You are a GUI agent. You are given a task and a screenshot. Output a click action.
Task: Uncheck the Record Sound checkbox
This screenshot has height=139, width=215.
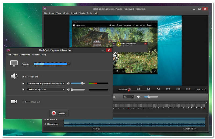pyautogui.click(x=23, y=77)
